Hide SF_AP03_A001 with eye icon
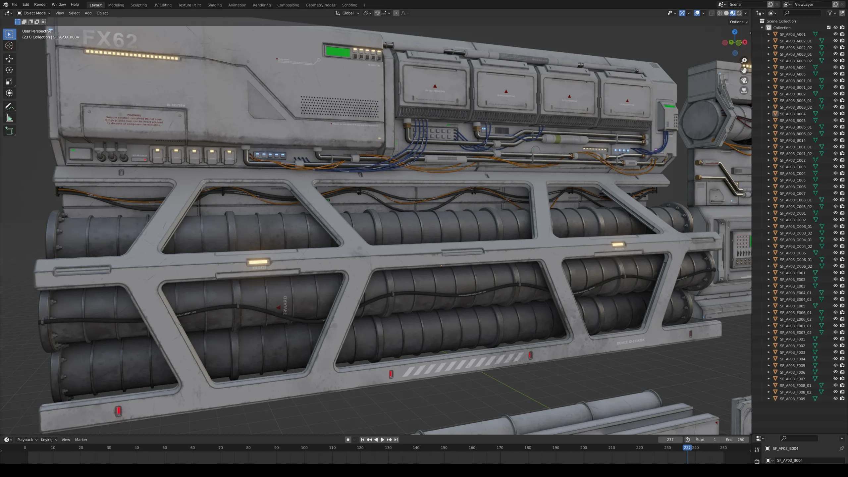The image size is (848, 477). click(835, 34)
